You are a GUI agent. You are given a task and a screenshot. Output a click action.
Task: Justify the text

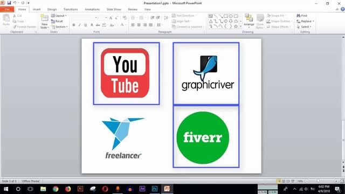click(x=150, y=25)
